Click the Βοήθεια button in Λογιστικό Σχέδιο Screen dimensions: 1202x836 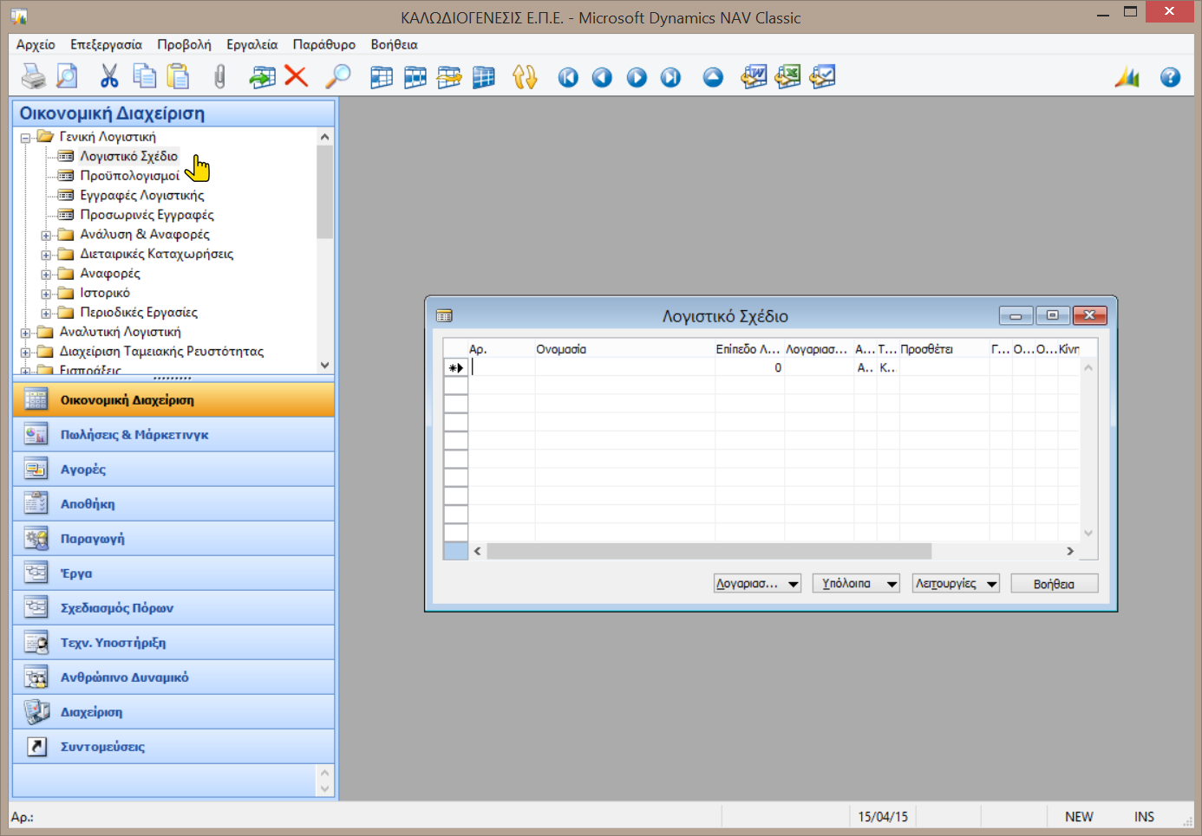coord(1054,584)
